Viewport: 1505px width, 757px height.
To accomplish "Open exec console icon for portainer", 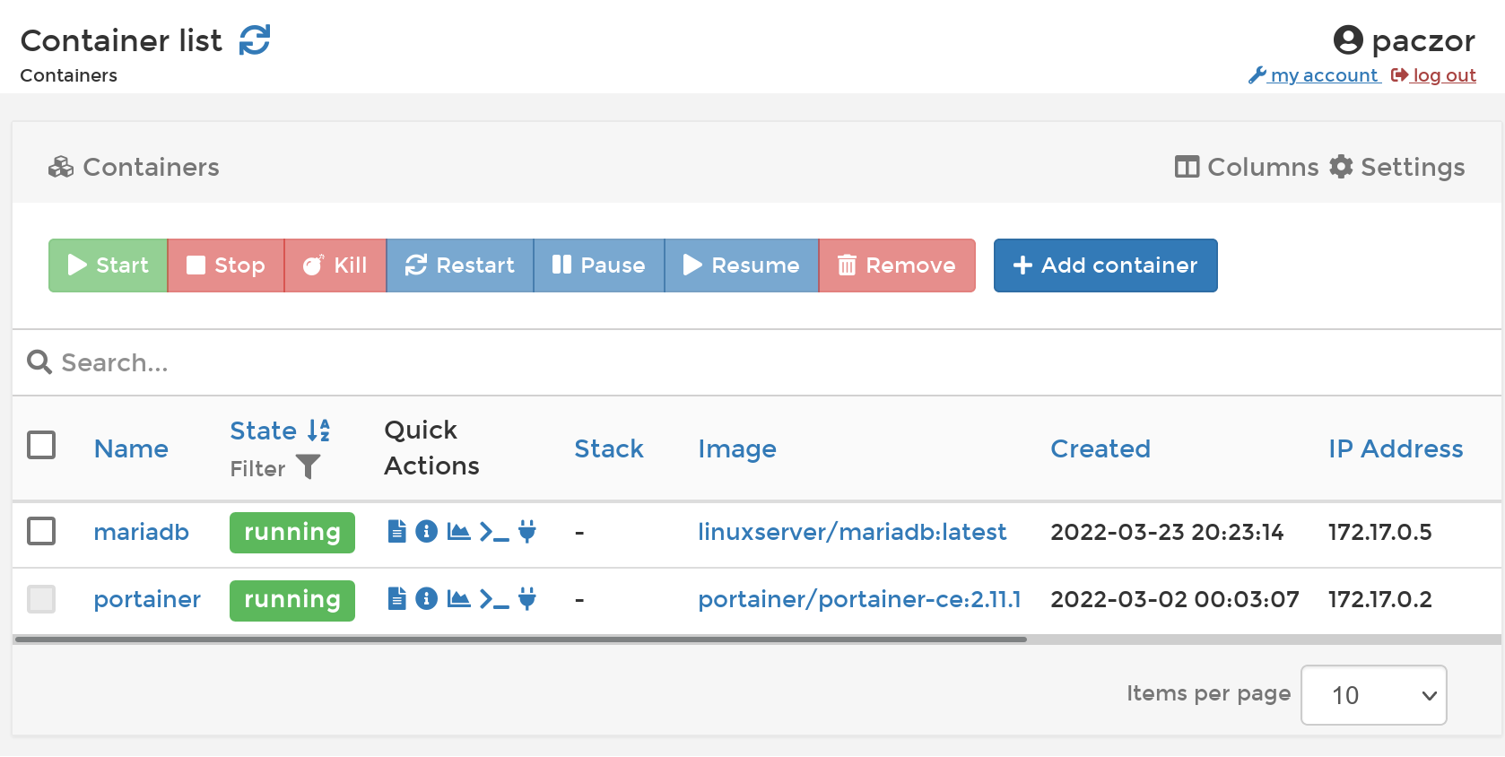I will [x=494, y=599].
